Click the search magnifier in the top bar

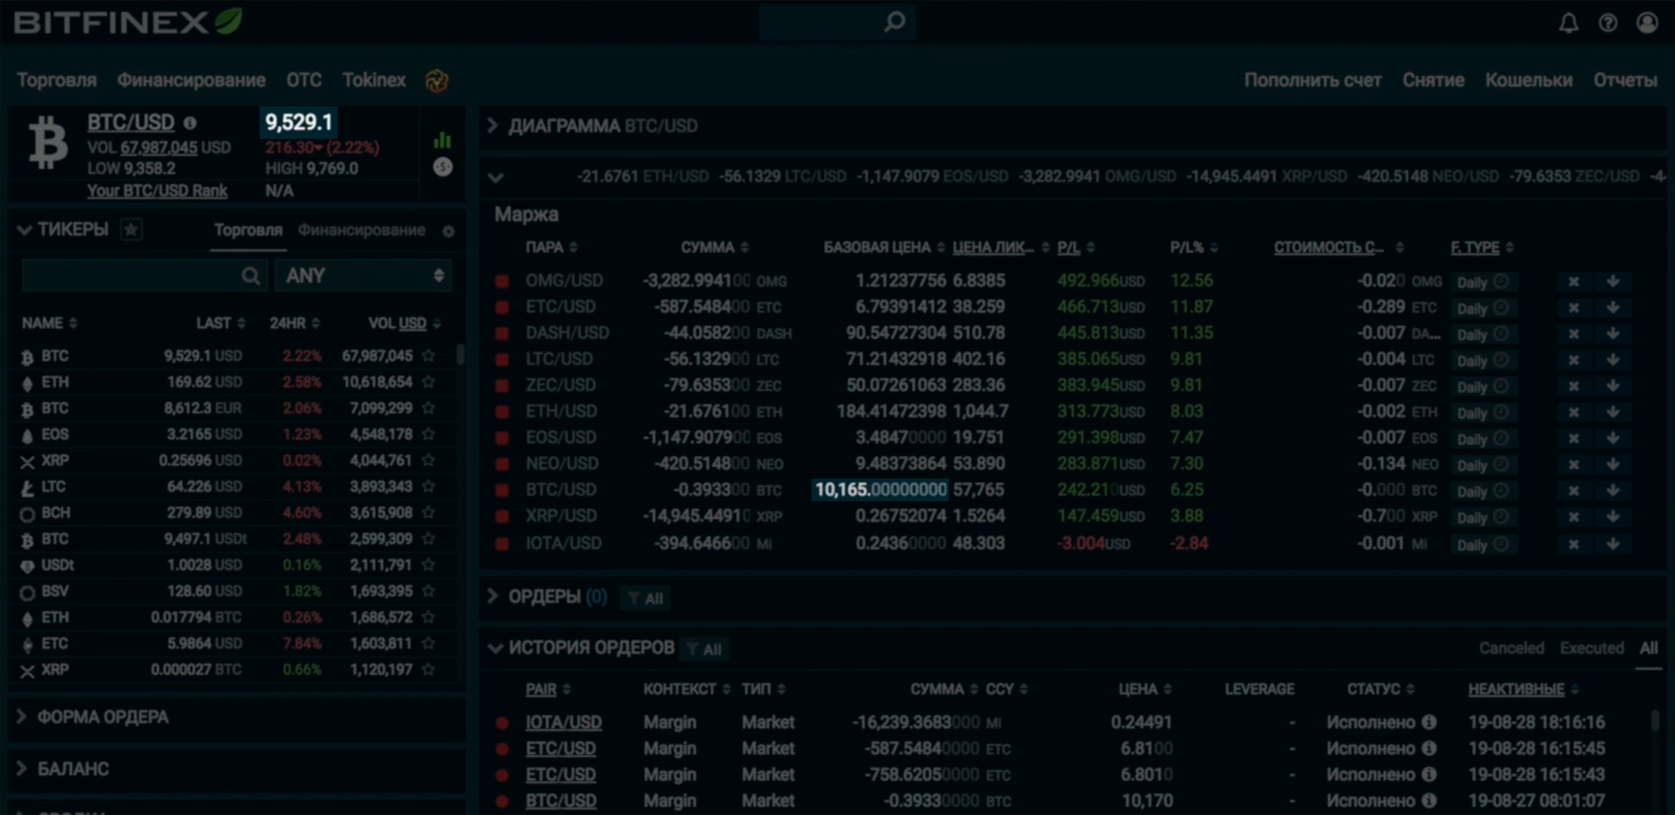point(894,22)
